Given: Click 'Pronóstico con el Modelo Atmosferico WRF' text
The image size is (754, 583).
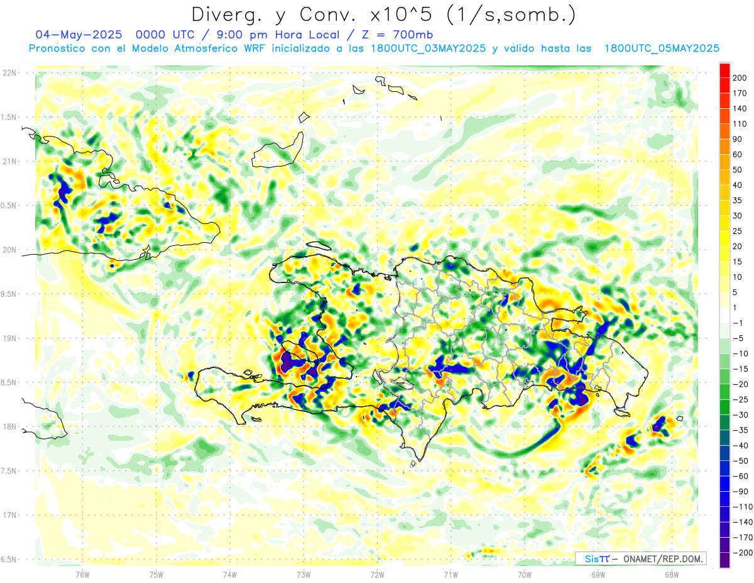Looking at the screenshot, I should click(x=148, y=48).
